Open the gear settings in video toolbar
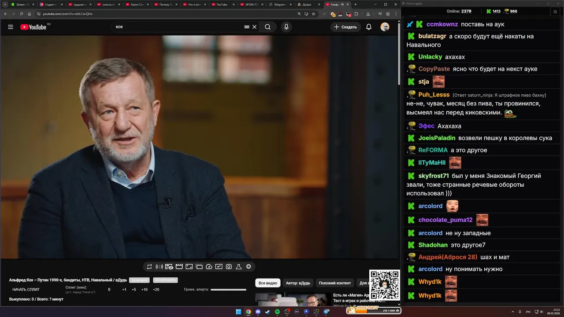The height and width of the screenshot is (317, 564). (x=249, y=267)
